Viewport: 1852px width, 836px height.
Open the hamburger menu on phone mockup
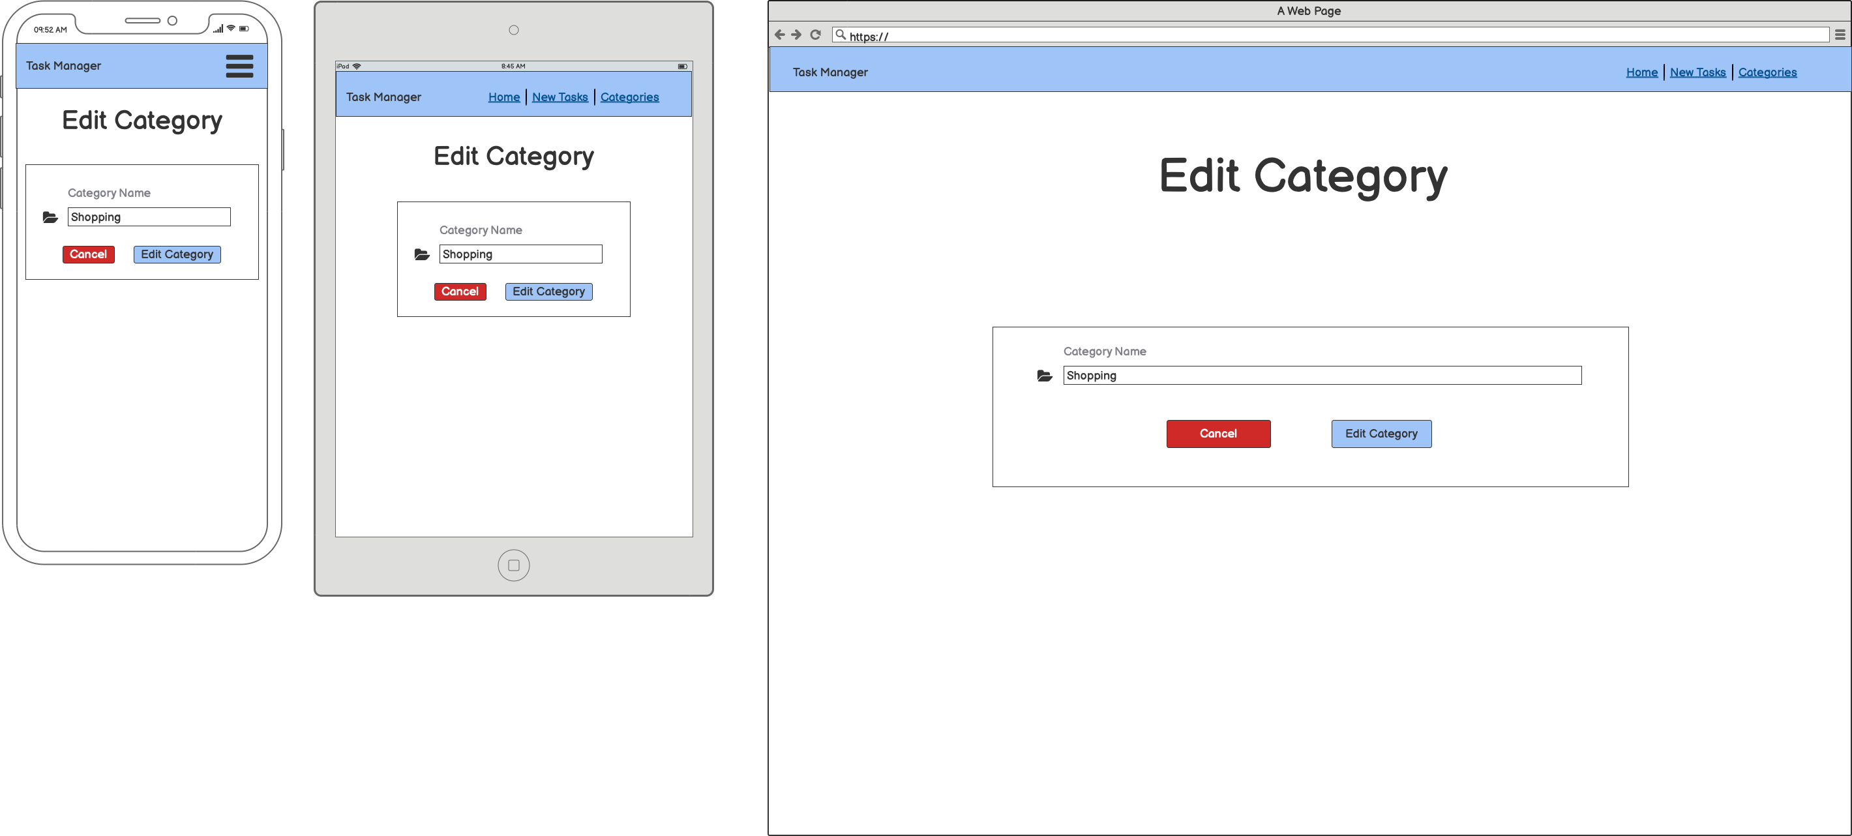[239, 66]
